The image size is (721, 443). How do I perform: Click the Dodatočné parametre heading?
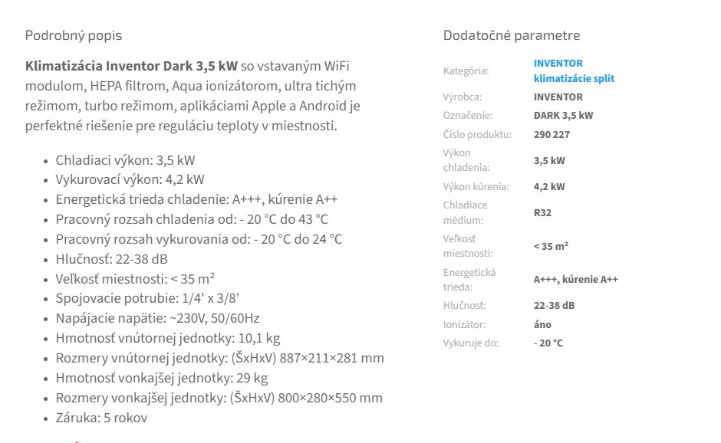[512, 35]
